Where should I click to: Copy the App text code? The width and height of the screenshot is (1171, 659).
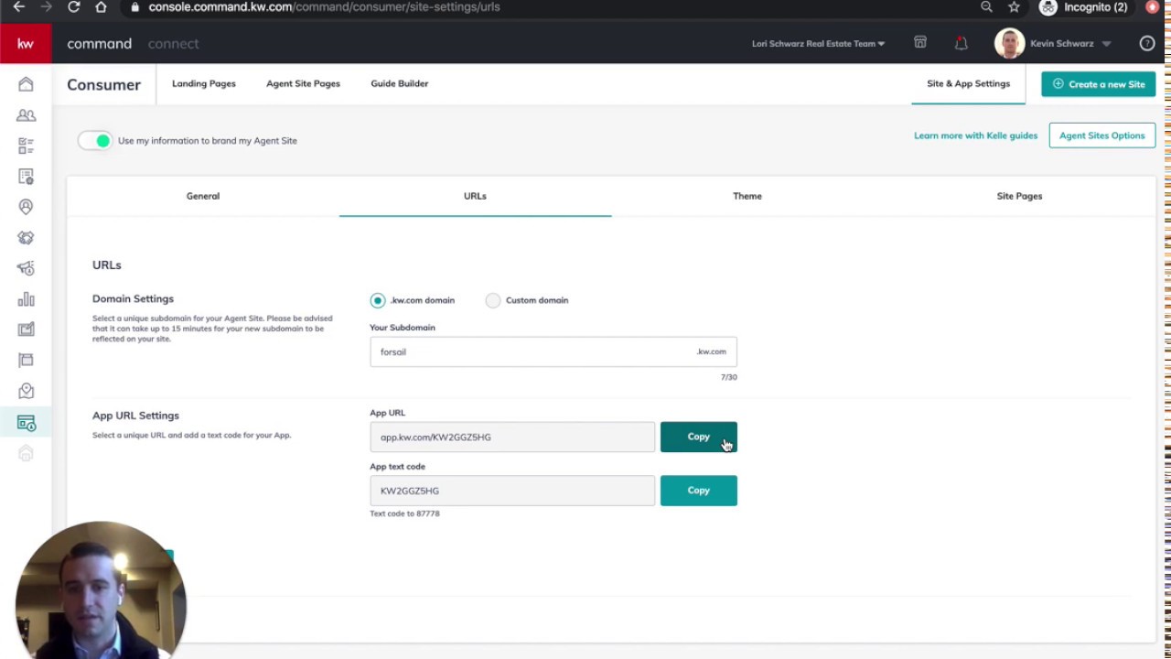point(698,491)
